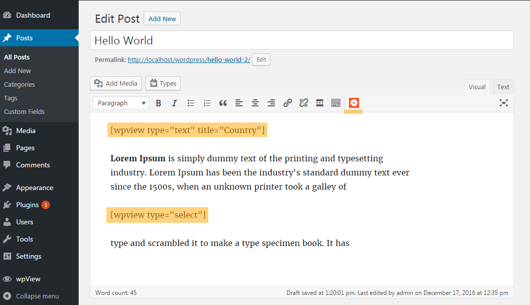Screen dimensions: 530x305
Task: Click the Add Media button
Action: 115,83
